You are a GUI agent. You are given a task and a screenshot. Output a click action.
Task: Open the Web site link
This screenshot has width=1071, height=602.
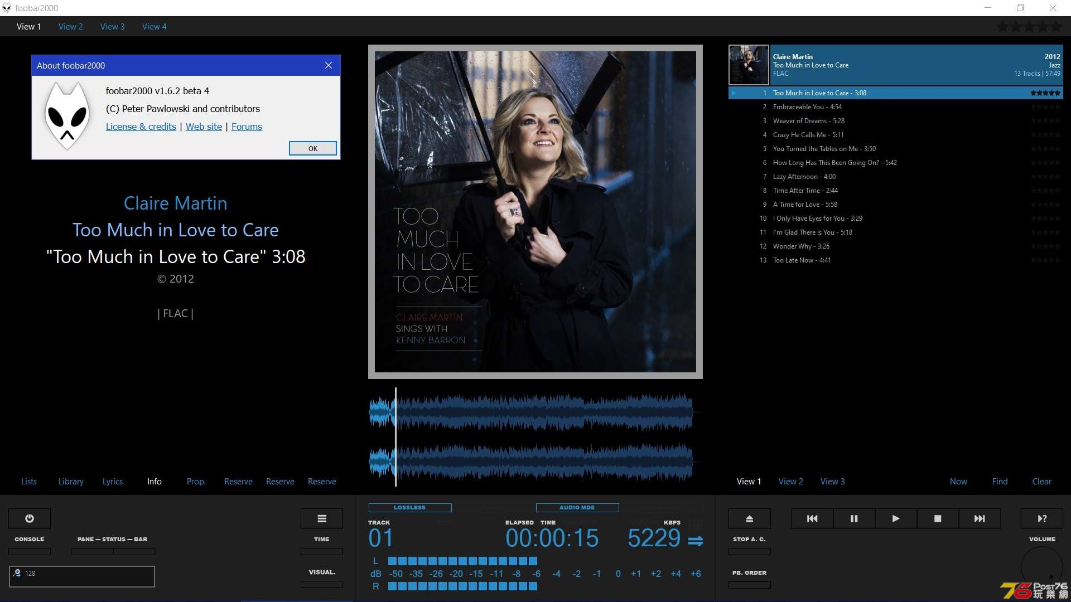(x=204, y=127)
